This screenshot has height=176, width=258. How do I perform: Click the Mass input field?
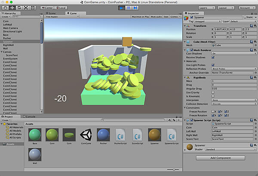point(232,81)
